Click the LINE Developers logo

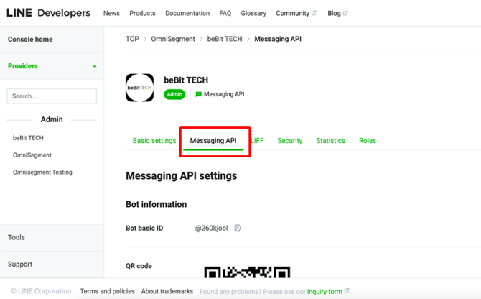click(48, 13)
